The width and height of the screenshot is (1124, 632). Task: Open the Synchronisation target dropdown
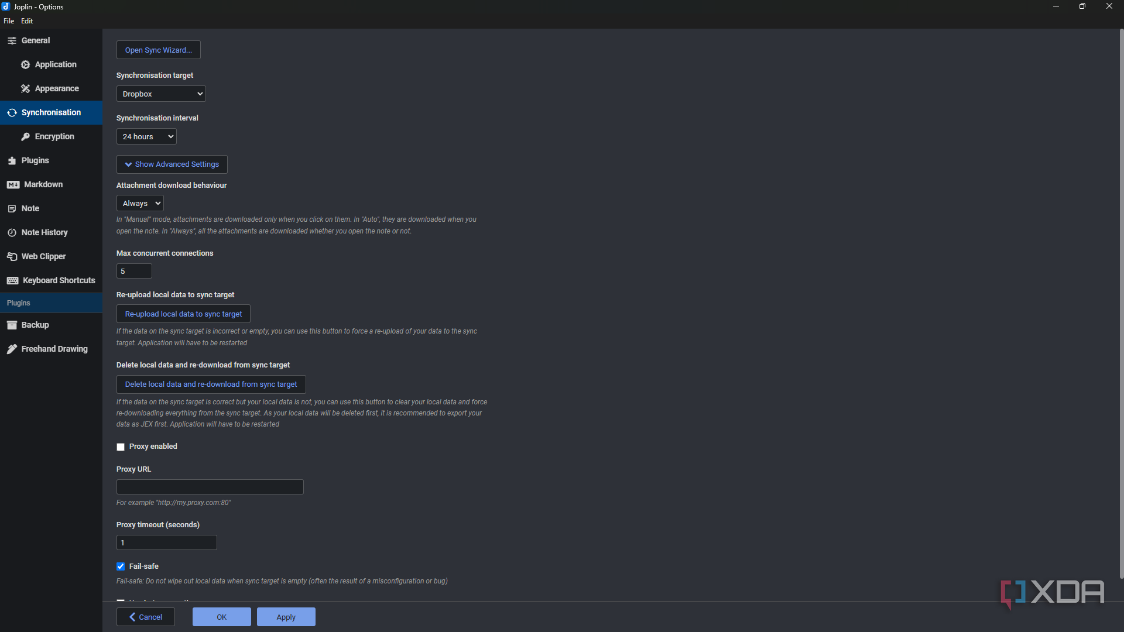coord(161,94)
